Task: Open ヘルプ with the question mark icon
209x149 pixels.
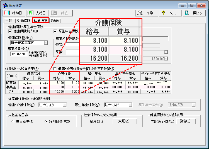Action: [171, 13]
